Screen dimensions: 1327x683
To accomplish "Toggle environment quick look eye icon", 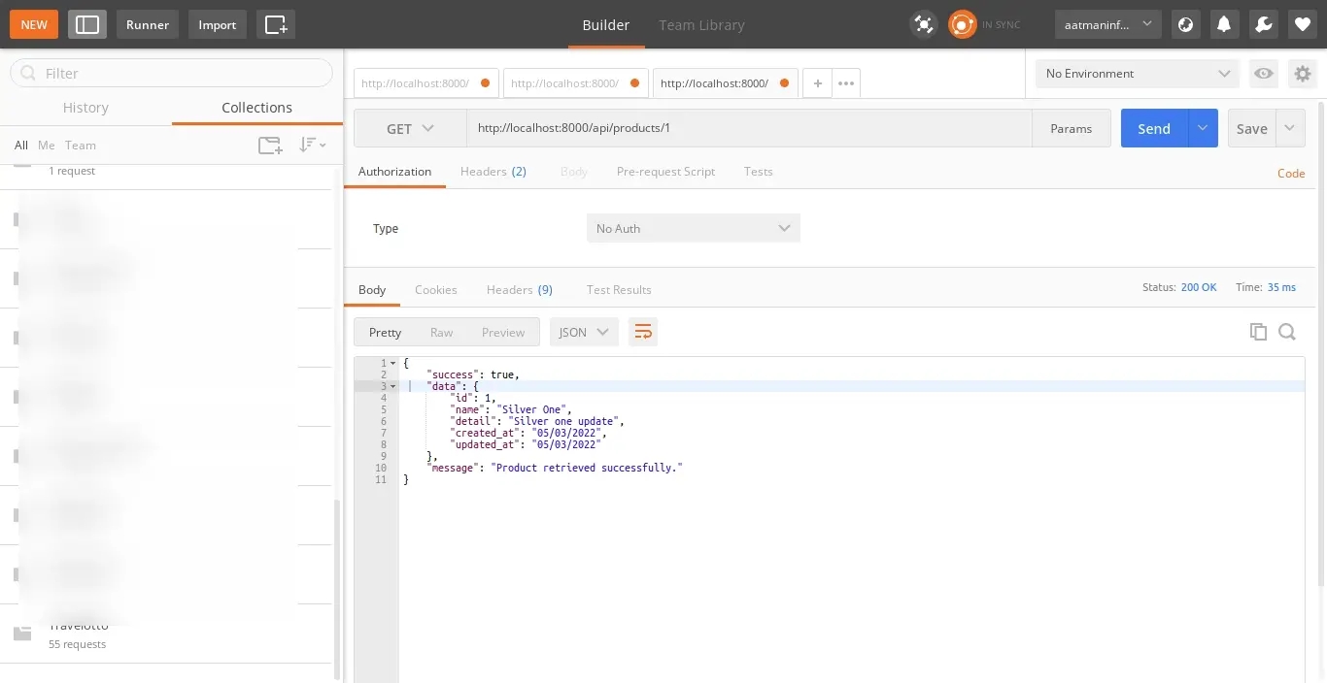I will point(1263,74).
